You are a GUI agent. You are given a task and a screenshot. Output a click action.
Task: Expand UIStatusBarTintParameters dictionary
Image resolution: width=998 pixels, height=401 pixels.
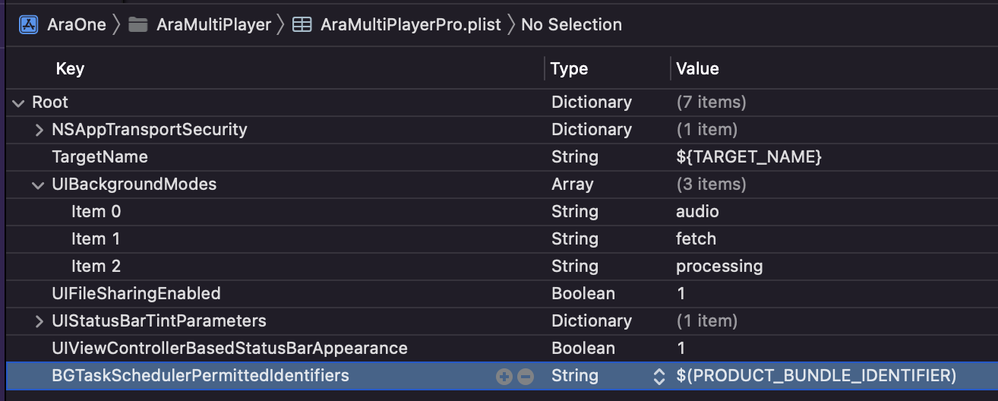[39, 321]
